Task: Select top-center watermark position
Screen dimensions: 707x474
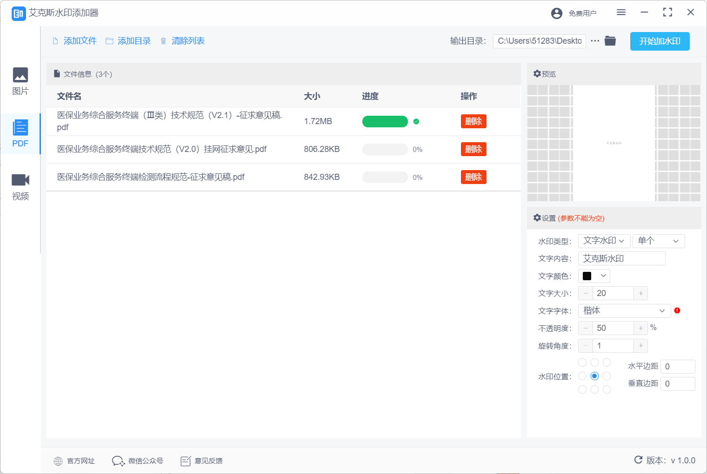Action: (594, 362)
